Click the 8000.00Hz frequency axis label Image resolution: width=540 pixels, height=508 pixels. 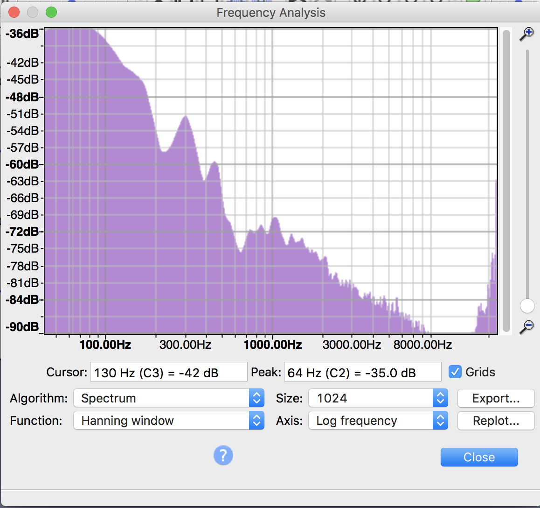click(x=422, y=345)
